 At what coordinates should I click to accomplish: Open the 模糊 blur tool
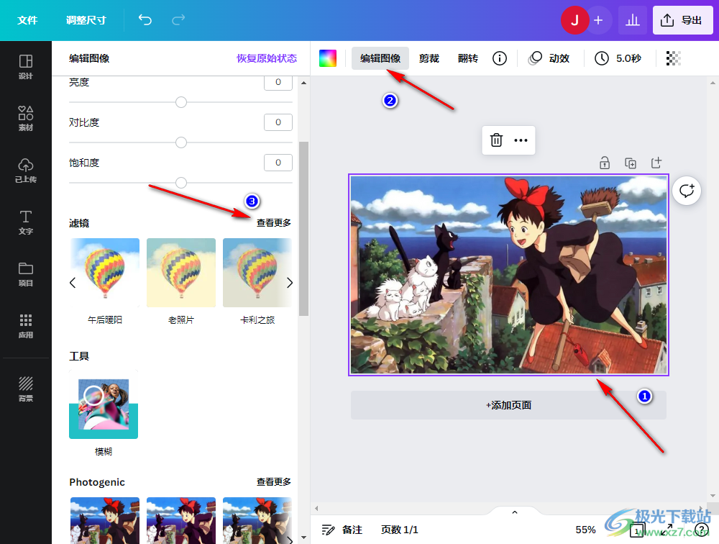(104, 404)
